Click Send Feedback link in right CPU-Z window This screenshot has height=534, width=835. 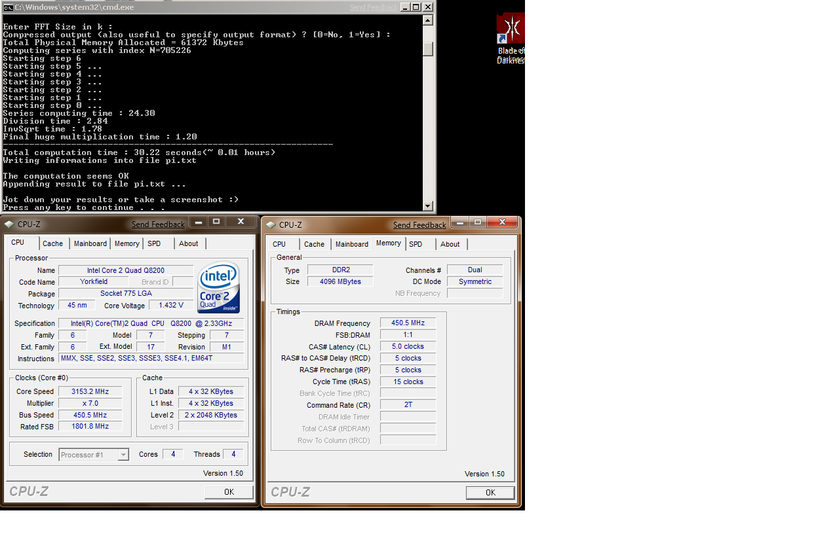pyautogui.click(x=419, y=225)
